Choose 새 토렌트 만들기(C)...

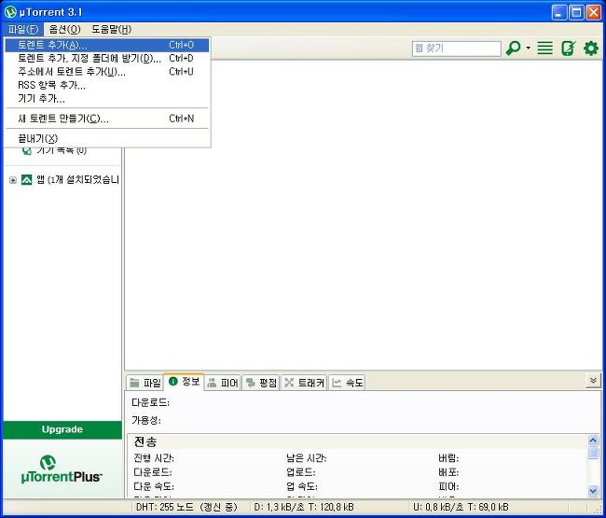coord(107,119)
